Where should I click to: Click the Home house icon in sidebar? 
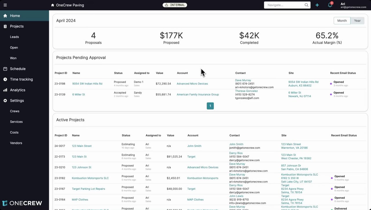pos(5,16)
